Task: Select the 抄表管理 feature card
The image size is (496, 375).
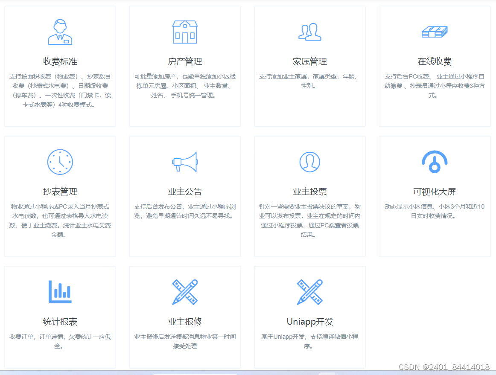Action: (x=60, y=196)
